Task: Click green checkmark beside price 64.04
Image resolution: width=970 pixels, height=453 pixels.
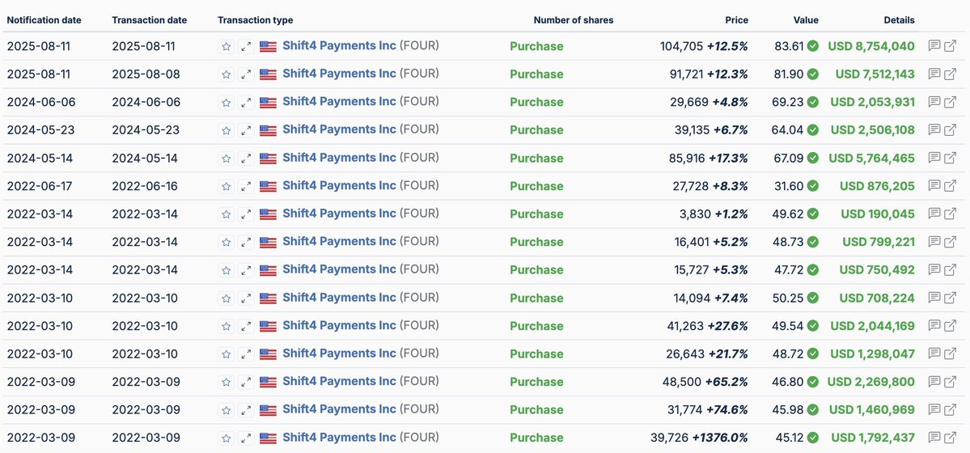Action: tap(813, 130)
